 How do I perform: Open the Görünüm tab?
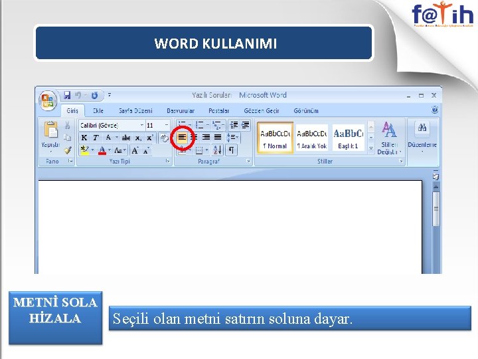pos(306,111)
